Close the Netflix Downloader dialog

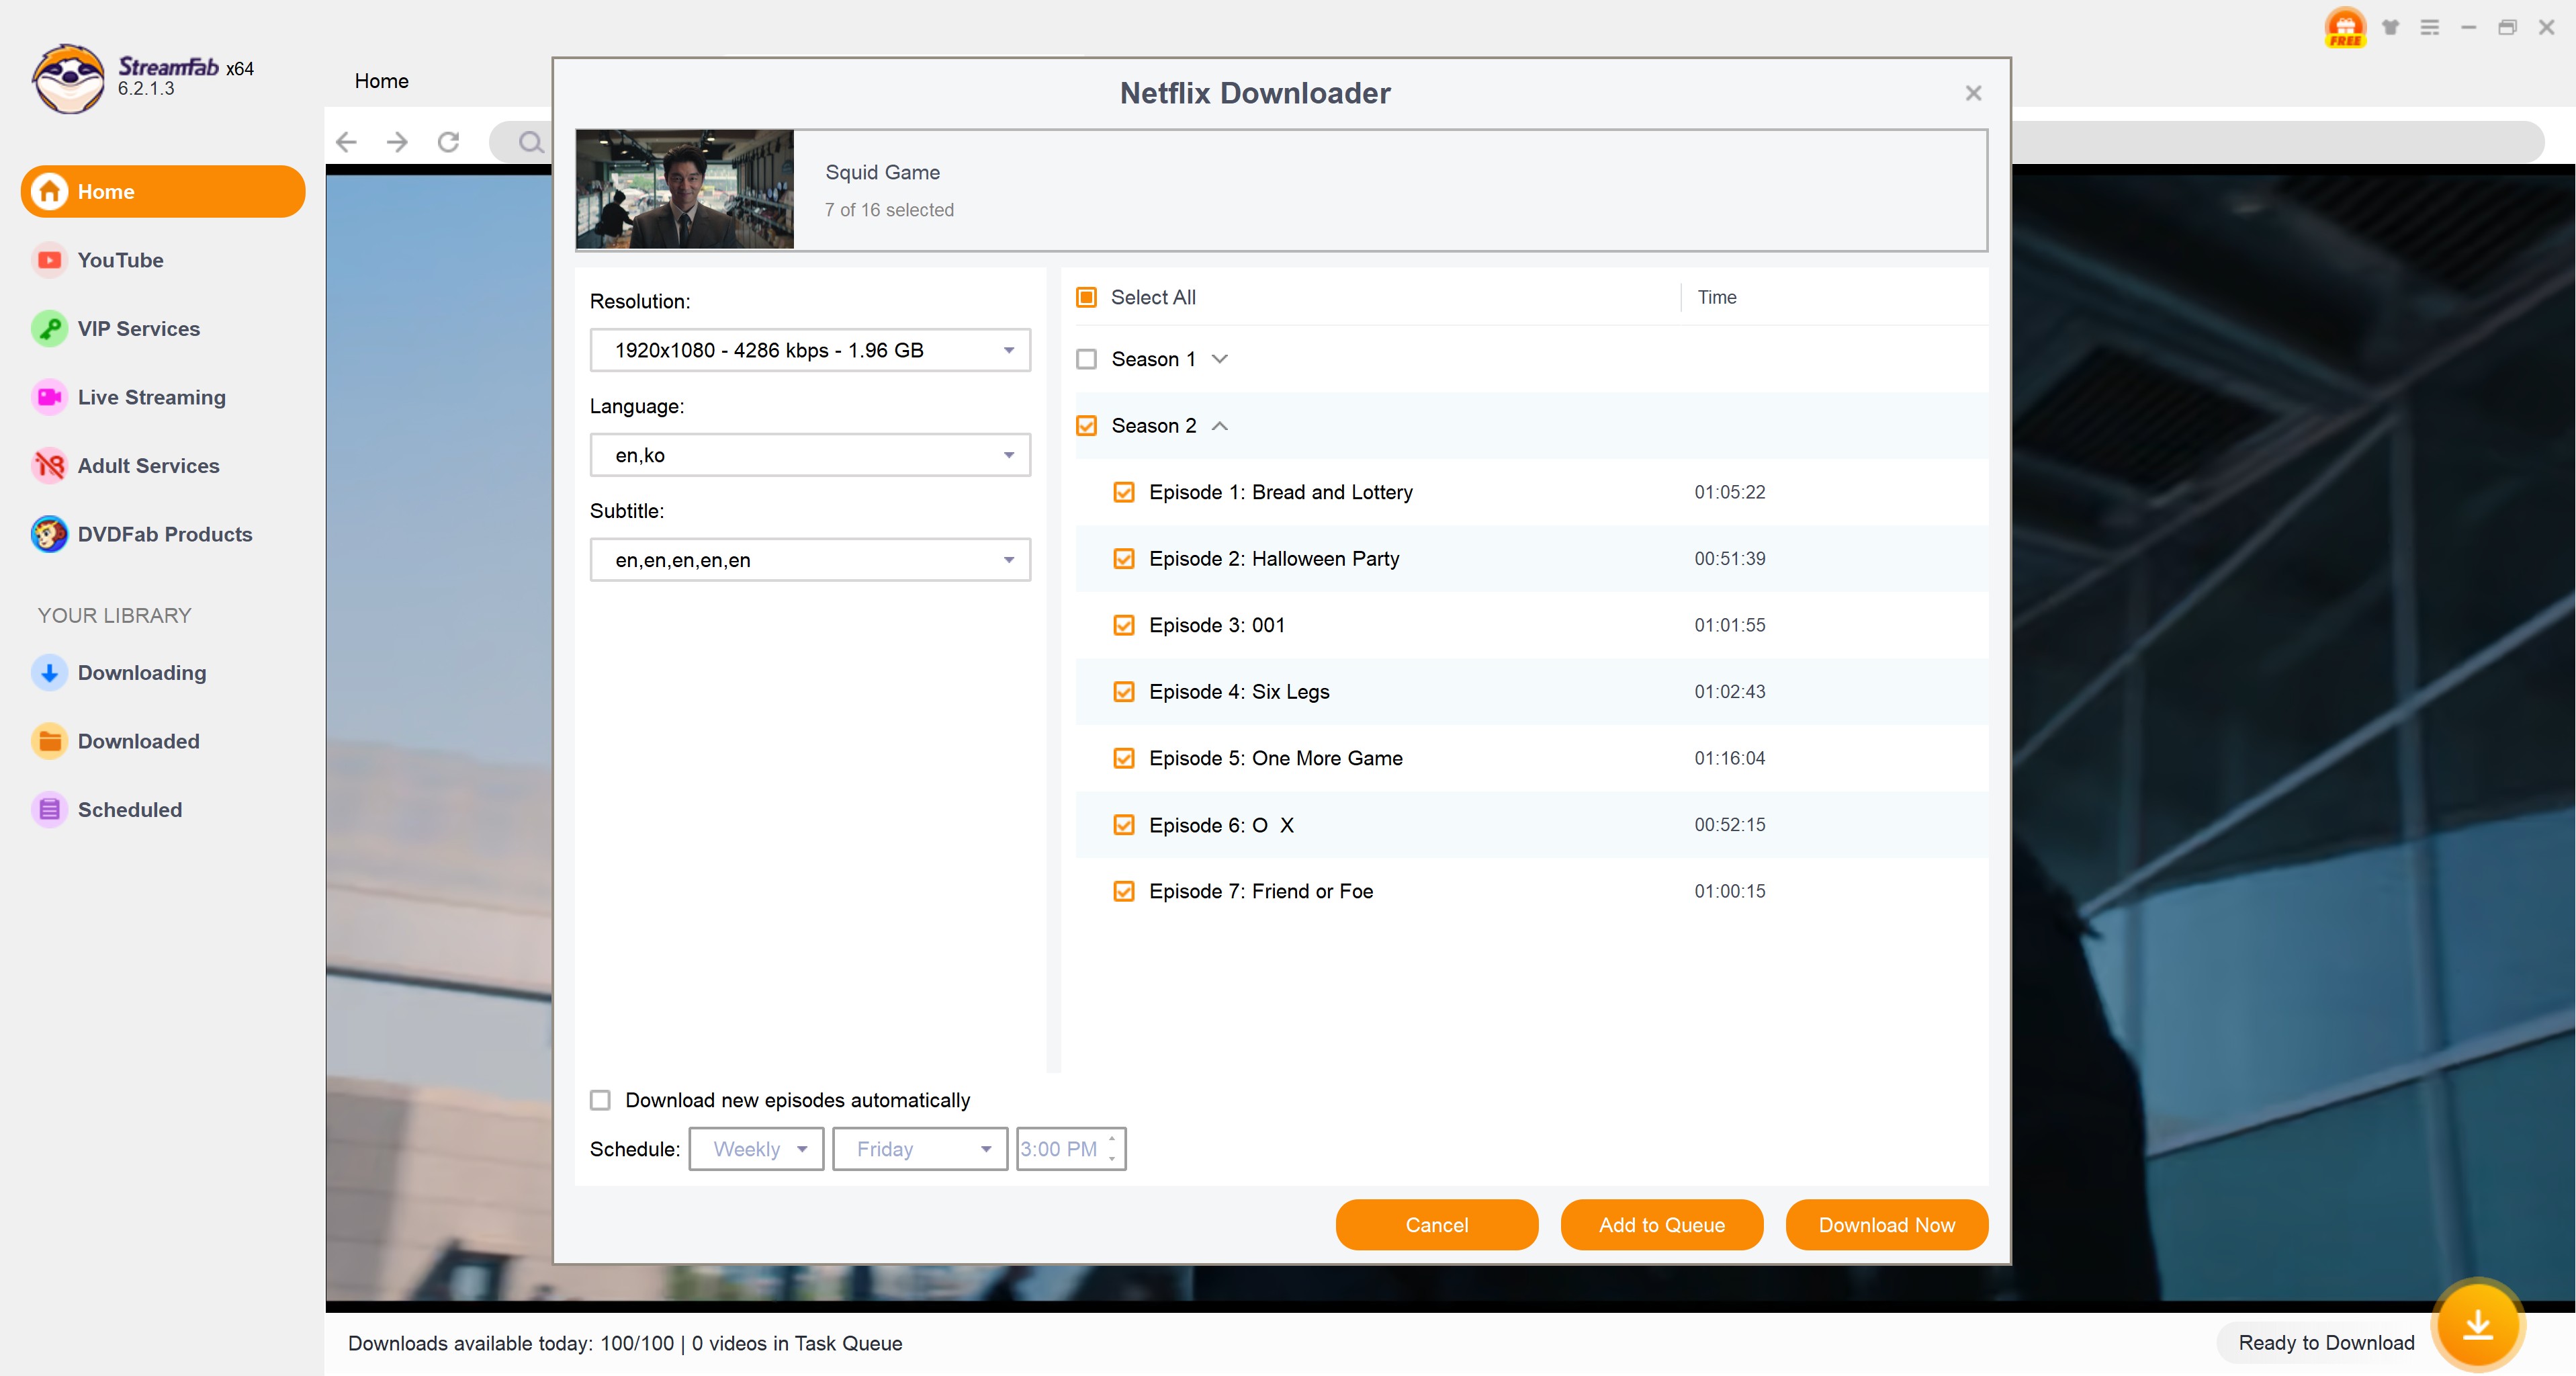(x=1973, y=93)
